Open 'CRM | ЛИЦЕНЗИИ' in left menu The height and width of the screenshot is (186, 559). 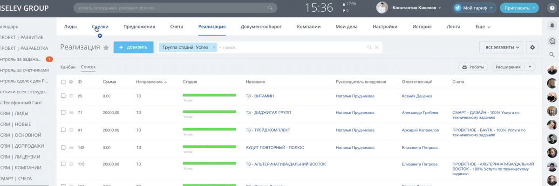[x=20, y=157]
